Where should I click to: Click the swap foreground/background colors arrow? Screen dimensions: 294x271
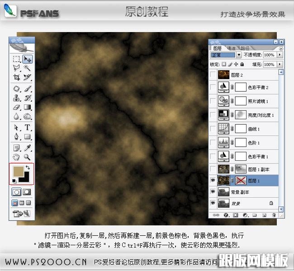[28, 167]
